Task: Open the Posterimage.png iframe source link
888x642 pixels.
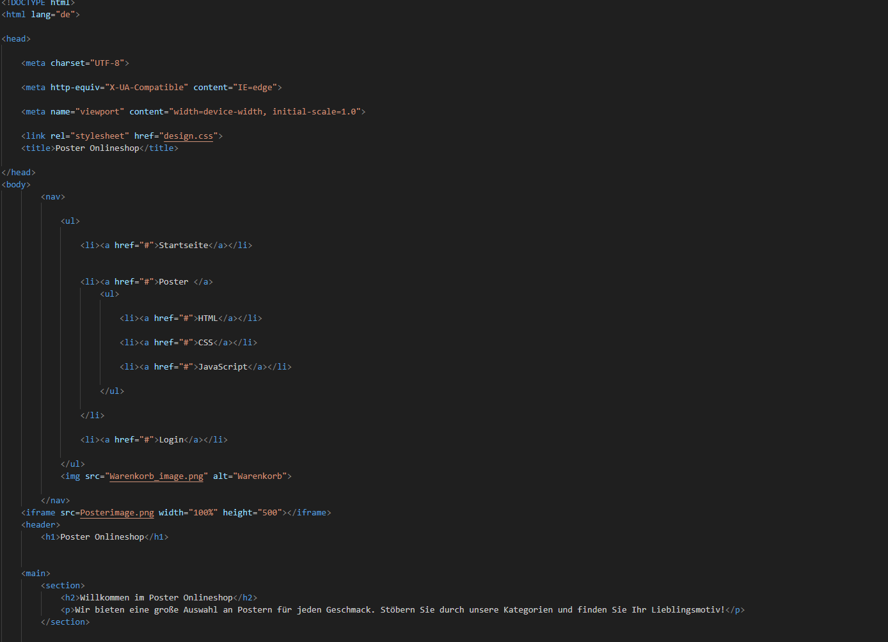Action: click(x=116, y=512)
